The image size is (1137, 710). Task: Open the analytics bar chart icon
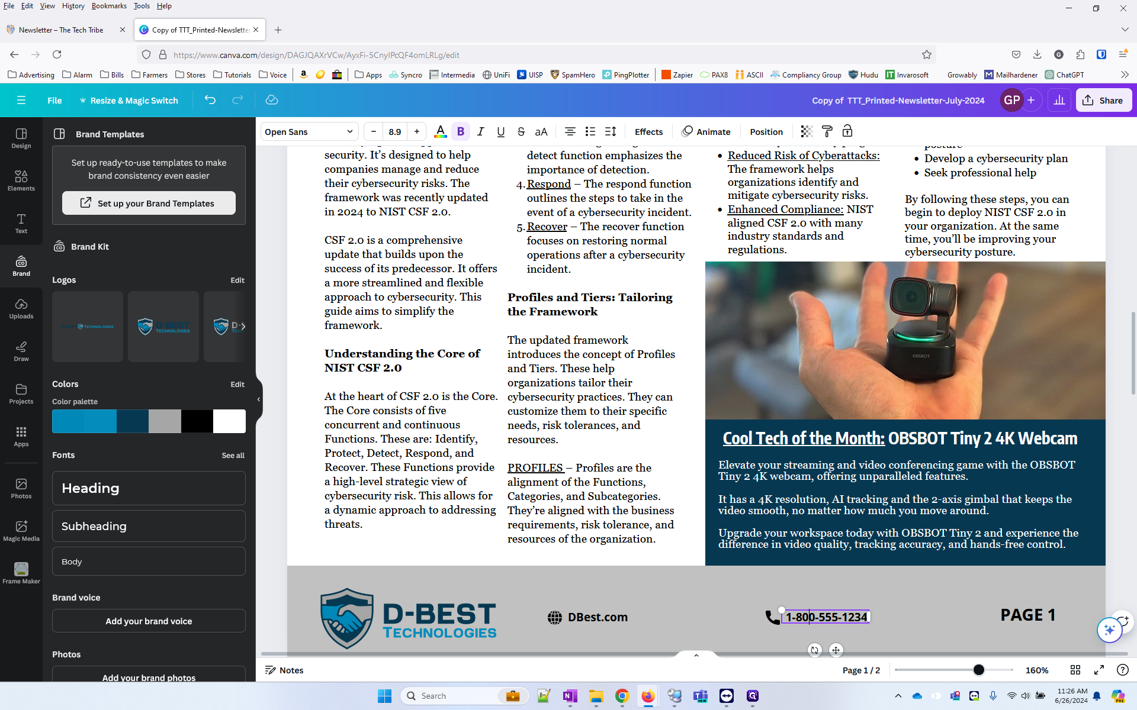1059,100
